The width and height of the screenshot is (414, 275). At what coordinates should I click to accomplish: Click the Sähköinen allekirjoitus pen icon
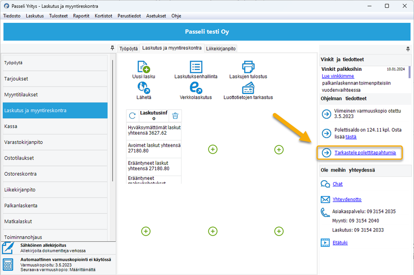(x=8, y=248)
